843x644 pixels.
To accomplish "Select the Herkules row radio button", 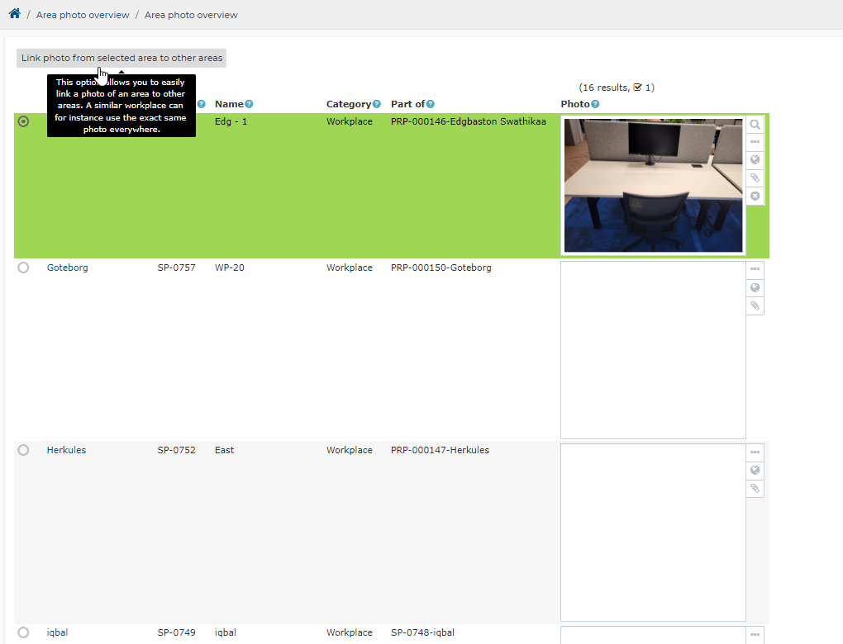I will click(x=23, y=450).
